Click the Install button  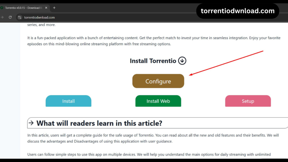click(x=68, y=101)
